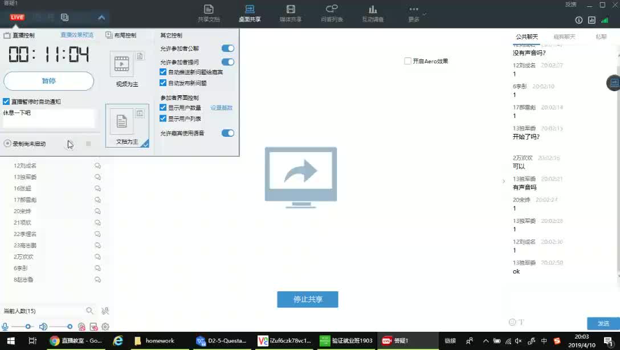Check the green network signal indicator
The height and width of the screenshot is (350, 620).
pos(605,20)
